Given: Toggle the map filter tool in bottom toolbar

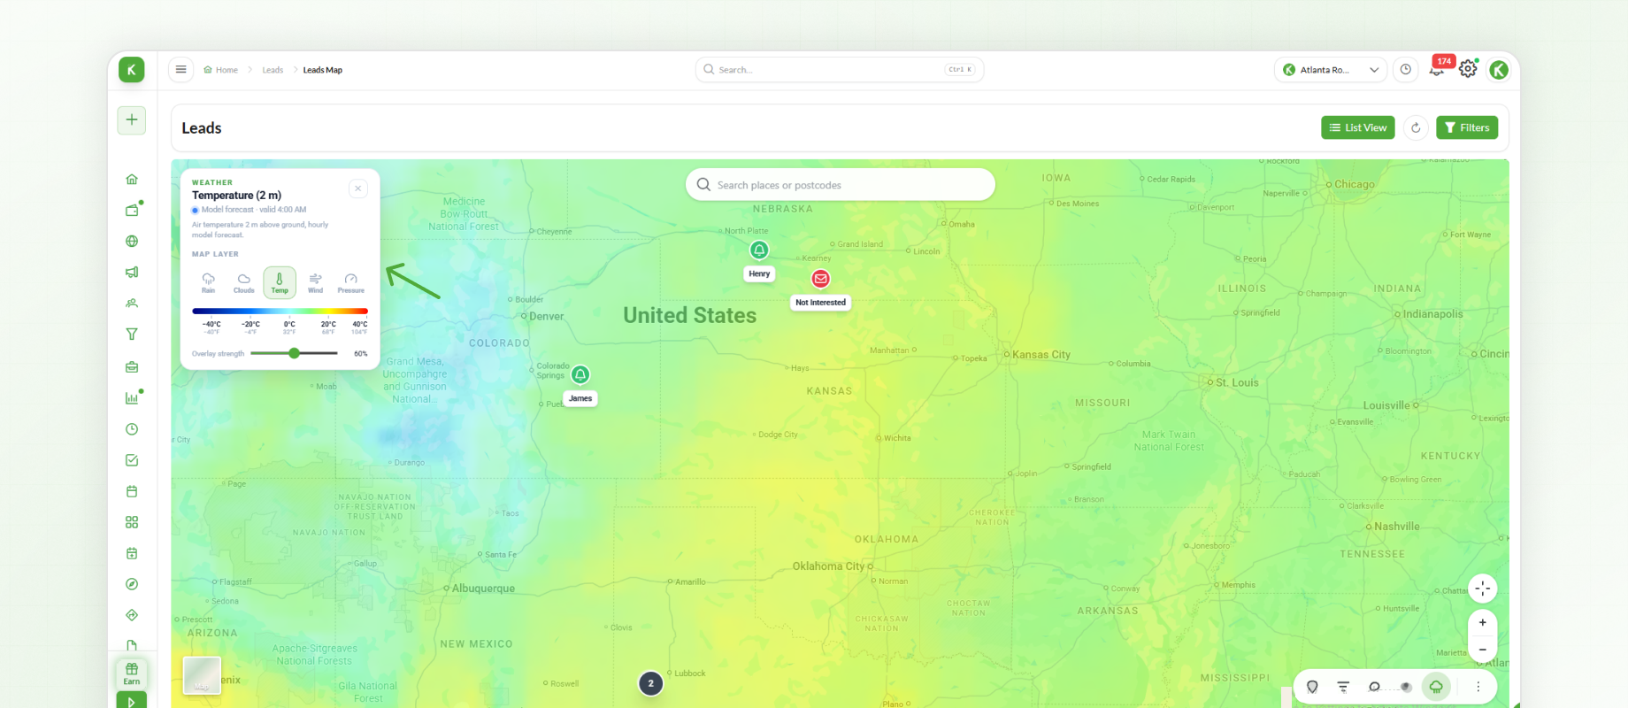Looking at the screenshot, I should [x=1343, y=687].
